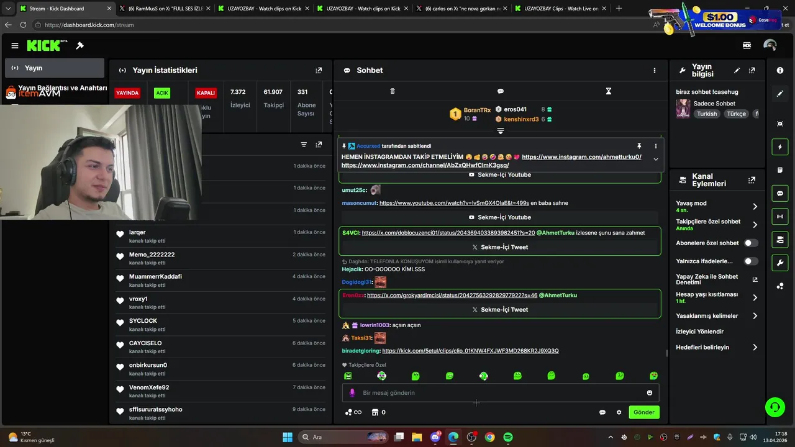Click the chat scrollbar
795x447 pixels.
pyautogui.click(x=667, y=353)
